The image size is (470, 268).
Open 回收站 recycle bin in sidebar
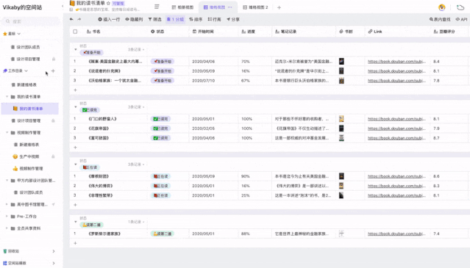(29, 251)
